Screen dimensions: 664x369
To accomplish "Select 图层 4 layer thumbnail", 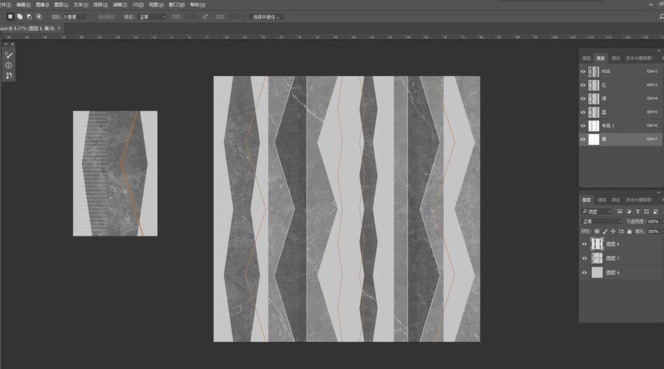I will tap(597, 273).
